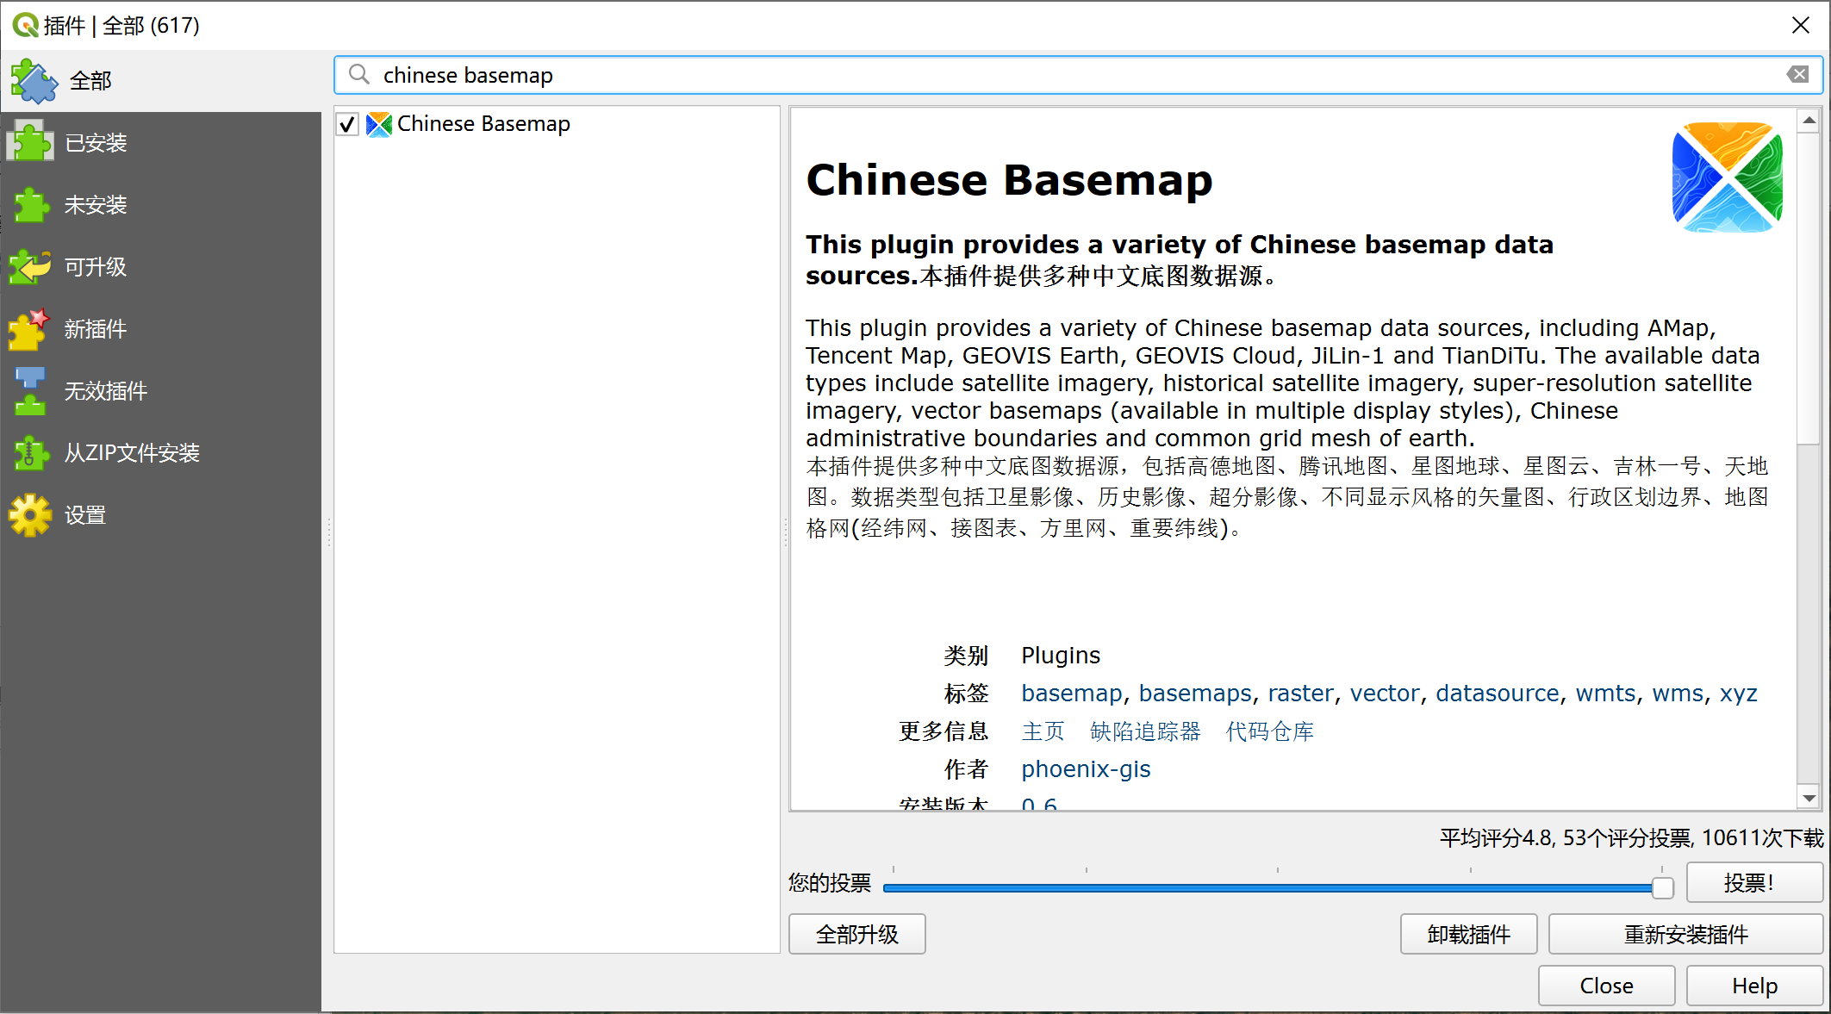Click the description scrollbar up arrow
The width and height of the screenshot is (1831, 1014).
(1809, 121)
